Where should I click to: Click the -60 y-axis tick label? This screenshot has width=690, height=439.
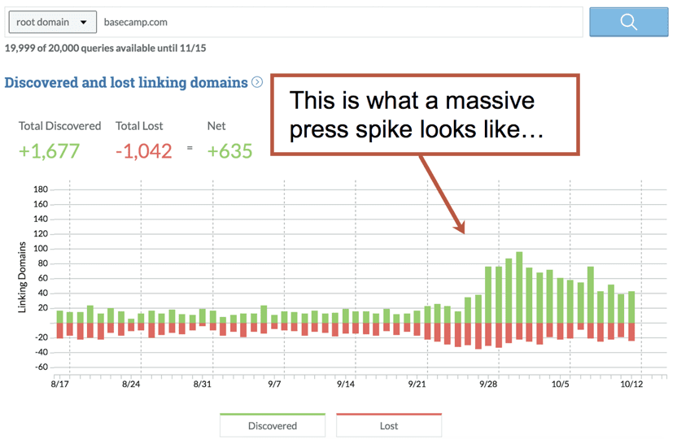click(41, 367)
